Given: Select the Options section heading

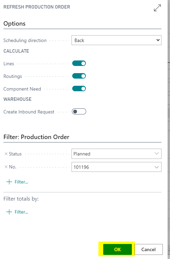Looking at the screenshot, I should coord(15,24).
